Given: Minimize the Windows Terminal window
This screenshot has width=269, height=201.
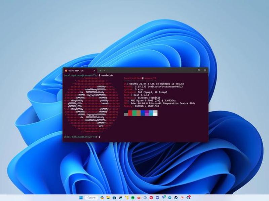Looking at the screenshot, I should coord(192,70).
